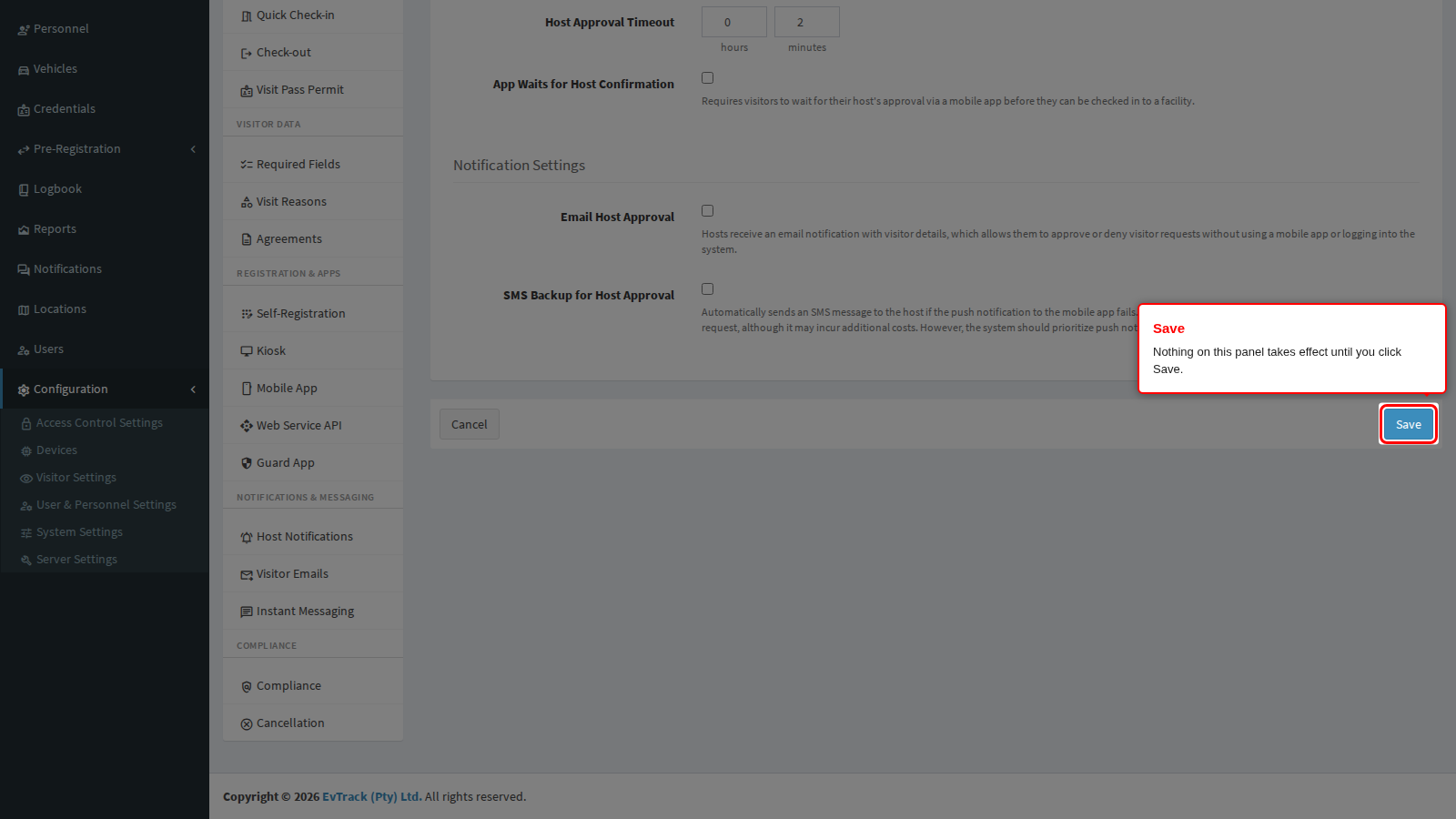Click the Notifications chat icon
Screen dimensions: 1456x819
(24, 270)
